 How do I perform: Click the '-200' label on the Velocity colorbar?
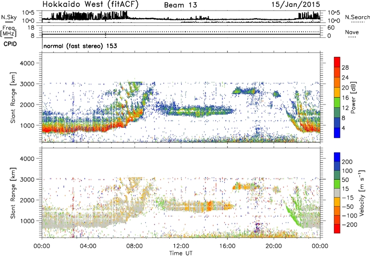350,225
